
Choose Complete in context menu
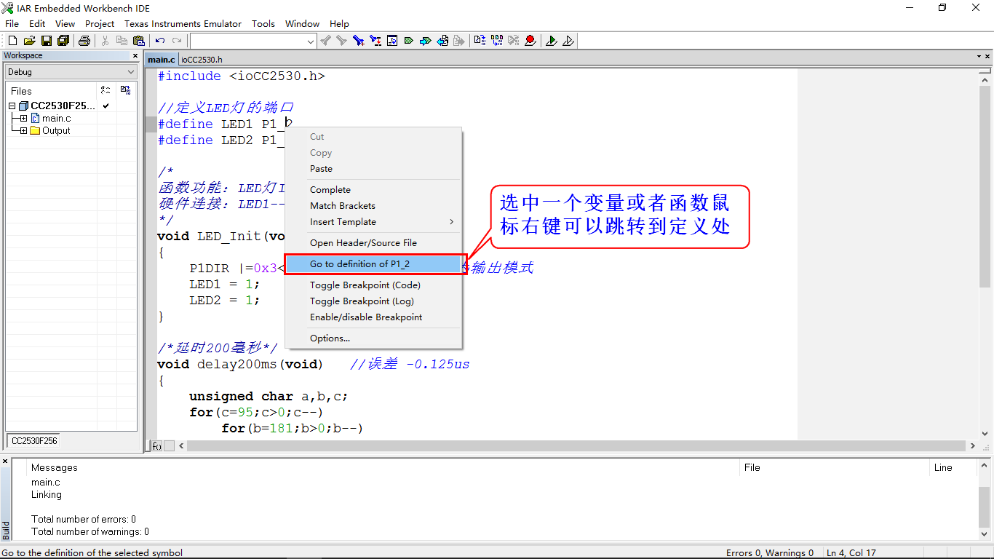coord(373,190)
